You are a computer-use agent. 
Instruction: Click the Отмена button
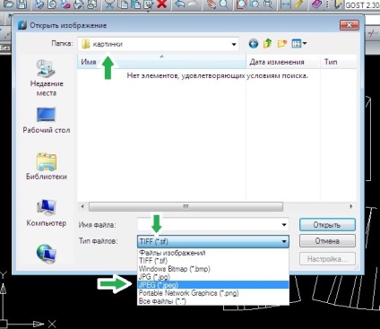327,241
